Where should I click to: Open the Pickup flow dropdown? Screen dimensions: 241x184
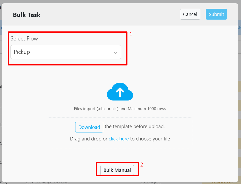click(x=66, y=52)
